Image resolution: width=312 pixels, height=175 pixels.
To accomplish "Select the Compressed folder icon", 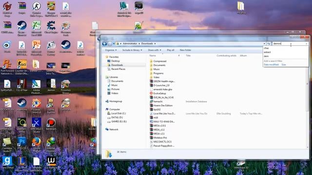I will (x=151, y=61).
